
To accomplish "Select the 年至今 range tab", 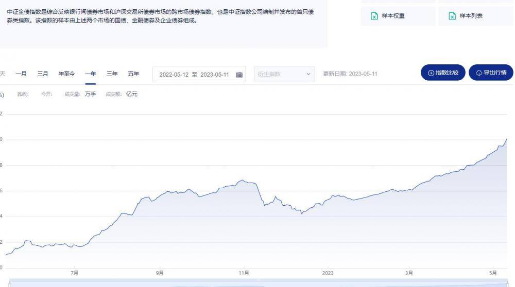I will (x=66, y=74).
